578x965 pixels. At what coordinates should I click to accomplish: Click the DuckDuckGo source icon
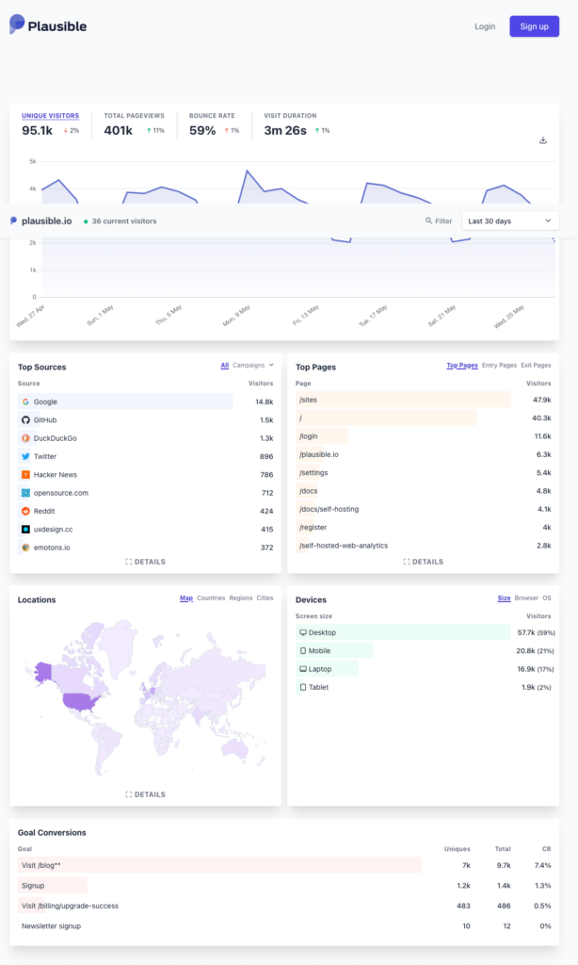click(25, 438)
